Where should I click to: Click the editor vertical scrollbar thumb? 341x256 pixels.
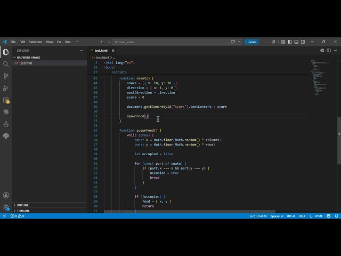click(x=339, y=141)
